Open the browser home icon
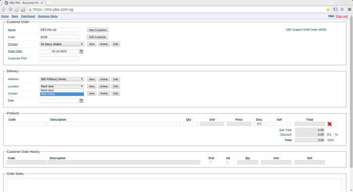353x192 pixels. (x=23, y=10)
